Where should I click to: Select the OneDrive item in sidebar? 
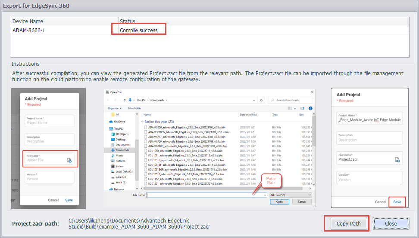coord(119,122)
